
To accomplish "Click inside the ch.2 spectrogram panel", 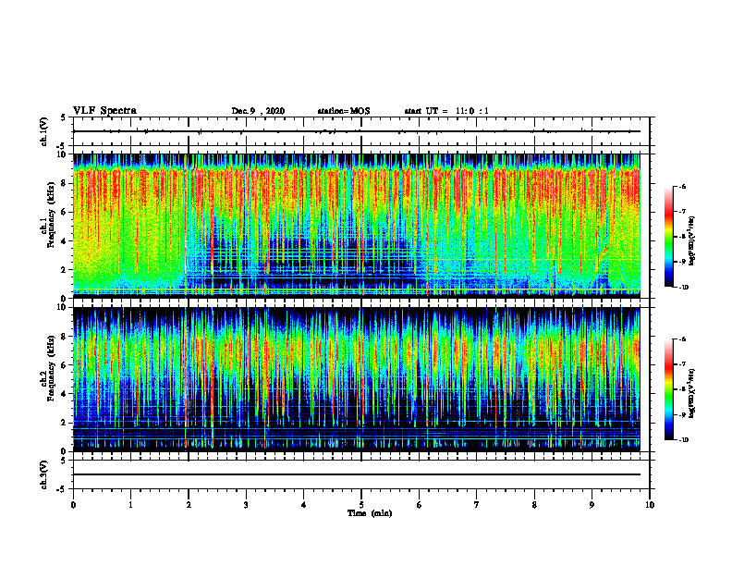I will pos(357,379).
